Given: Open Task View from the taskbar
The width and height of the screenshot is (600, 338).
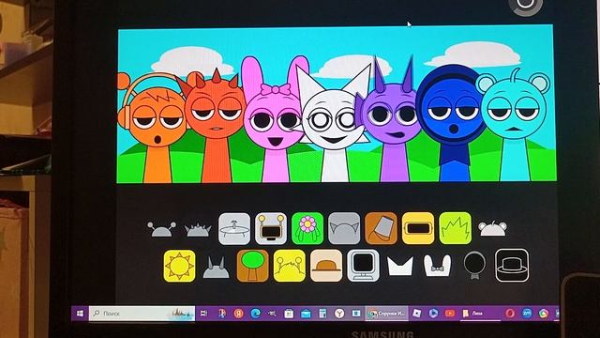Looking at the screenshot, I should (x=204, y=314).
